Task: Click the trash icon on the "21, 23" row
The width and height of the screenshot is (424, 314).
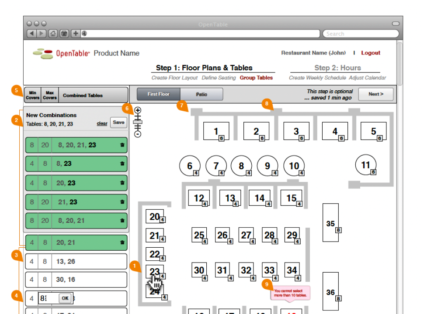Action: pos(122,202)
